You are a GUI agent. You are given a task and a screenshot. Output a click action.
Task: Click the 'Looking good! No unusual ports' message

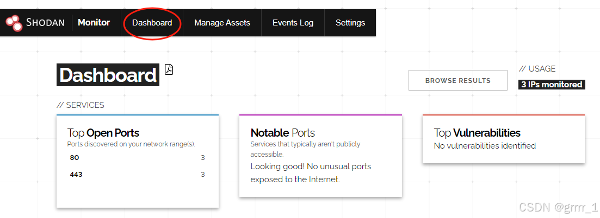click(x=311, y=173)
